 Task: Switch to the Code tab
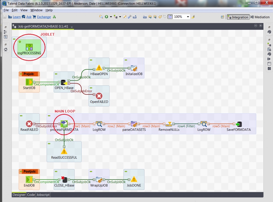coord(31,195)
